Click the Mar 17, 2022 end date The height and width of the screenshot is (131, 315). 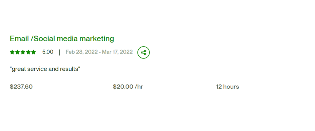(117, 52)
